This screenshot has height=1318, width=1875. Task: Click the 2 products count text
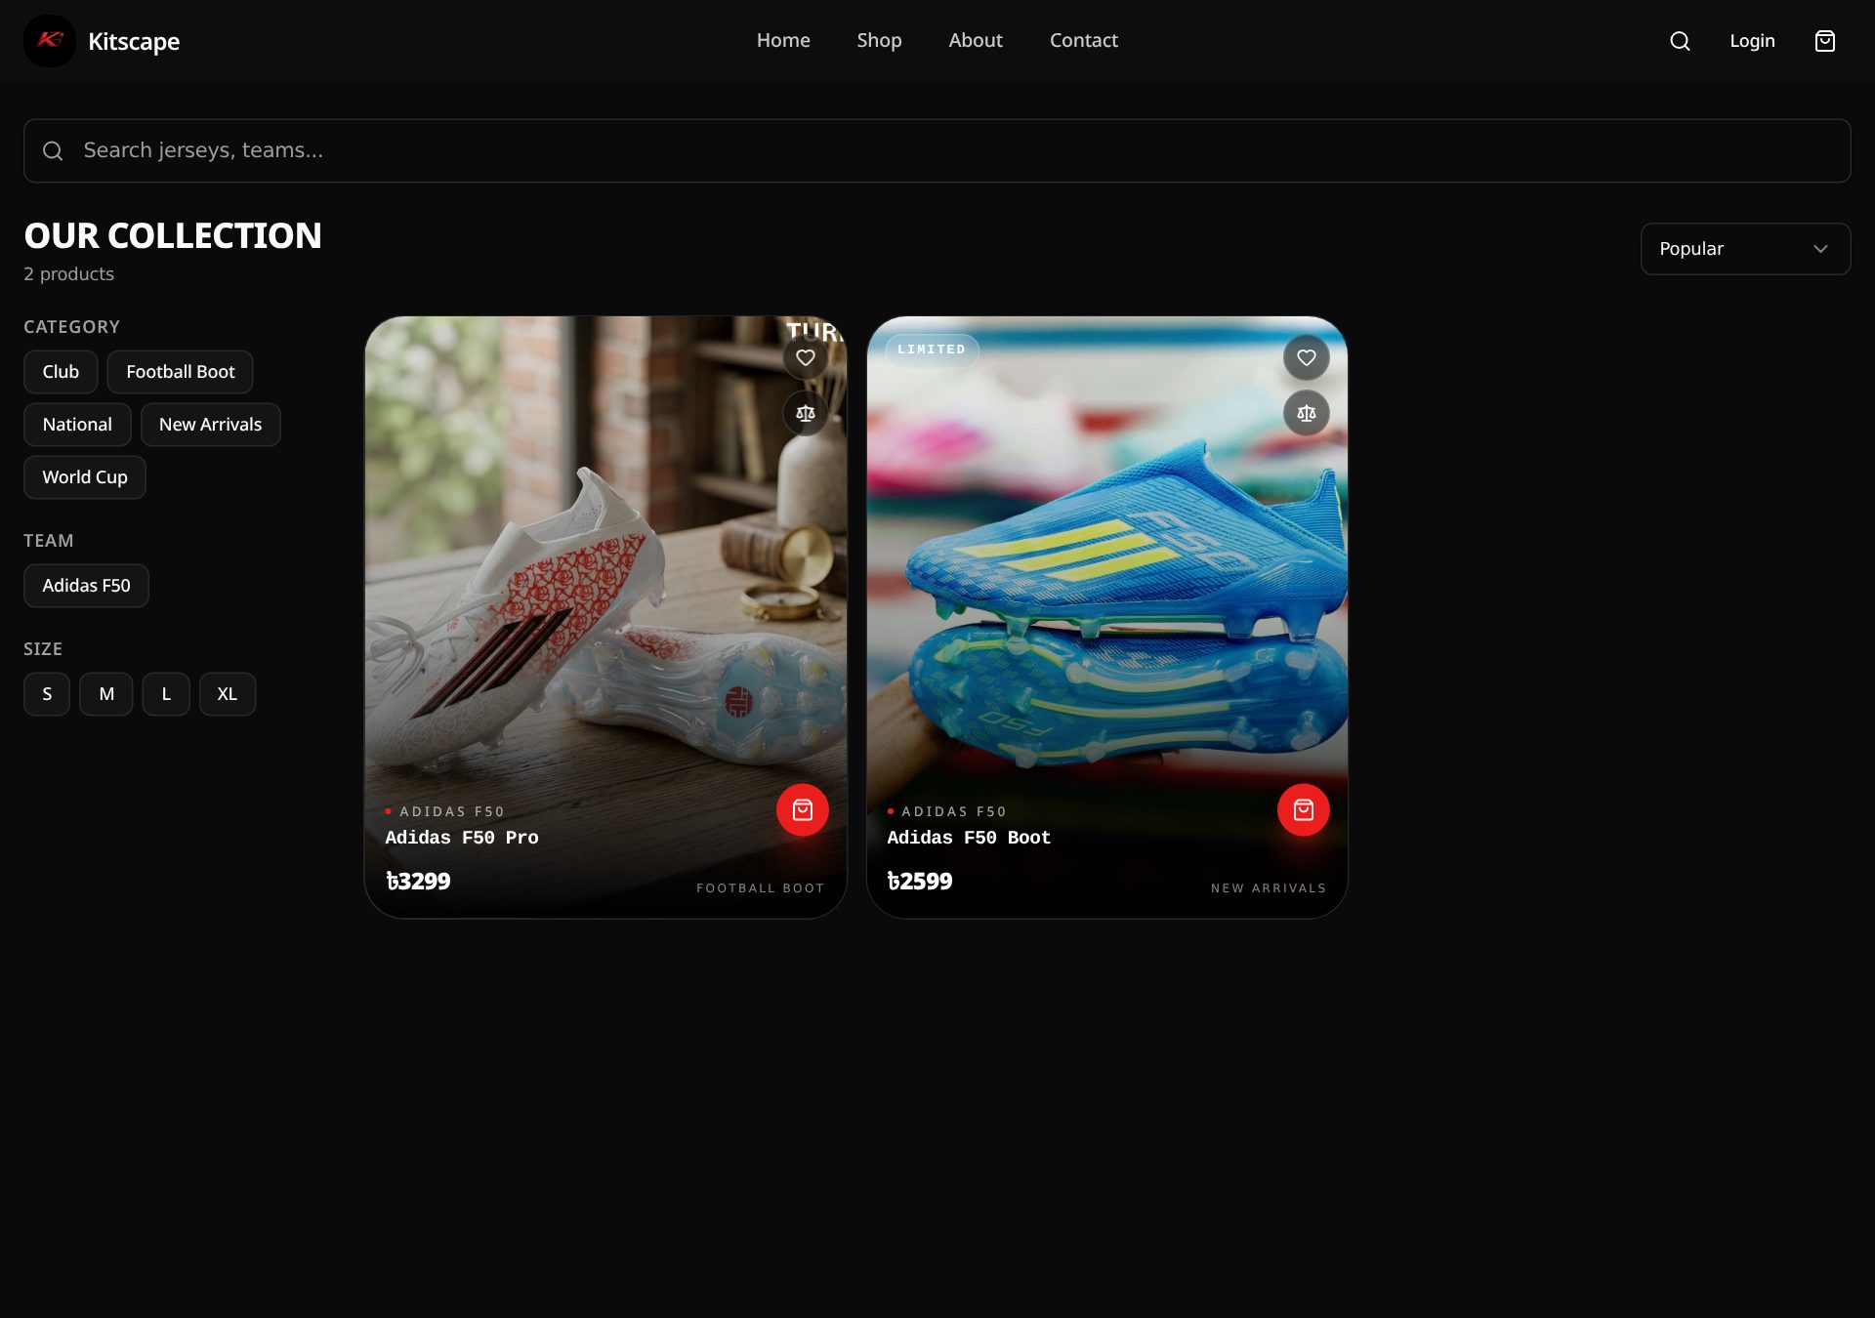[x=69, y=274]
